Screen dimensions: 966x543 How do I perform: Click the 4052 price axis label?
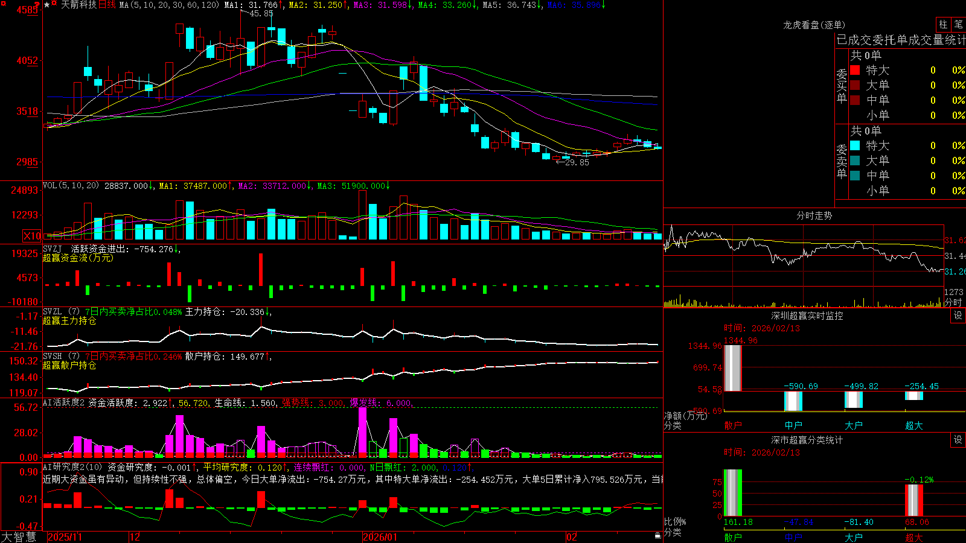27,60
